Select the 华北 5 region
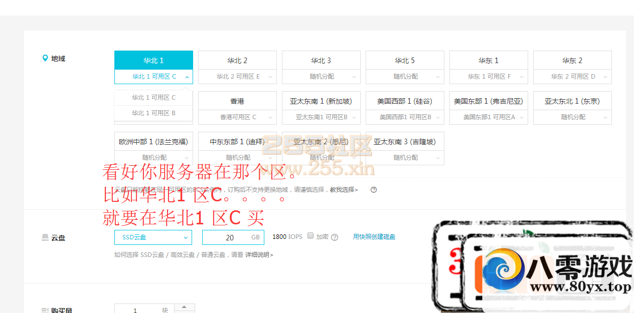 click(x=405, y=60)
